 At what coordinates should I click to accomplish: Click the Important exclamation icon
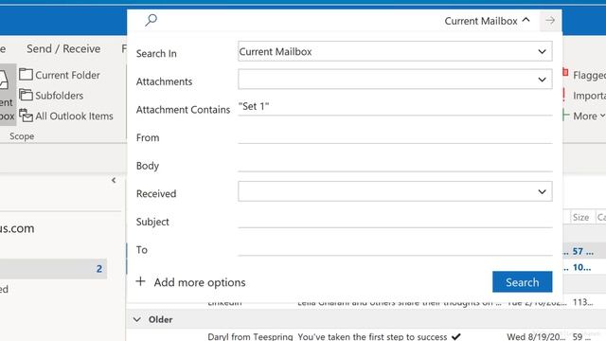pos(564,95)
